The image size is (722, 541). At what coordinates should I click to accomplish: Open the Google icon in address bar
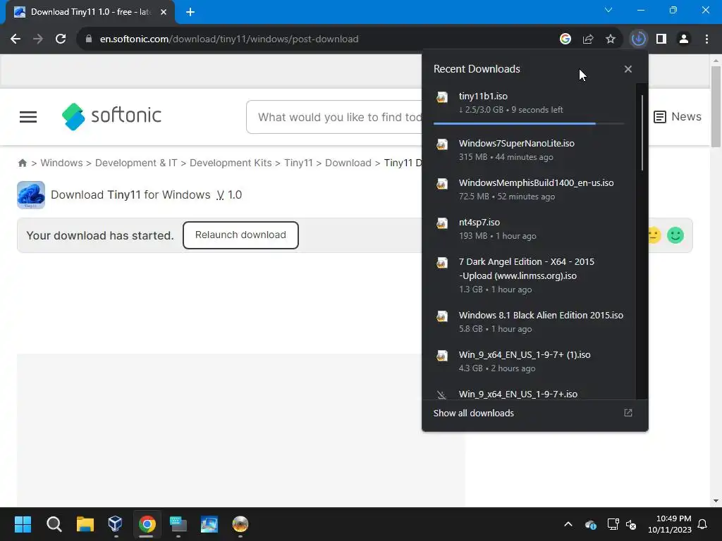565,39
